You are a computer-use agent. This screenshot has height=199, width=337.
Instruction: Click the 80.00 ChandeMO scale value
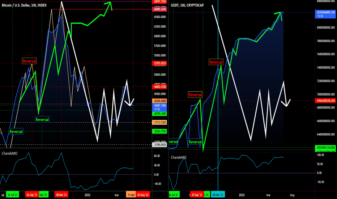157,156
